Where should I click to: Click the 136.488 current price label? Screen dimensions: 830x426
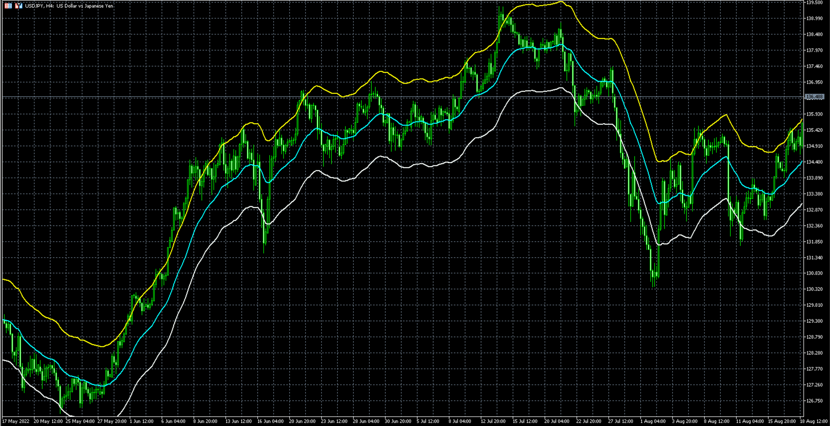click(814, 97)
